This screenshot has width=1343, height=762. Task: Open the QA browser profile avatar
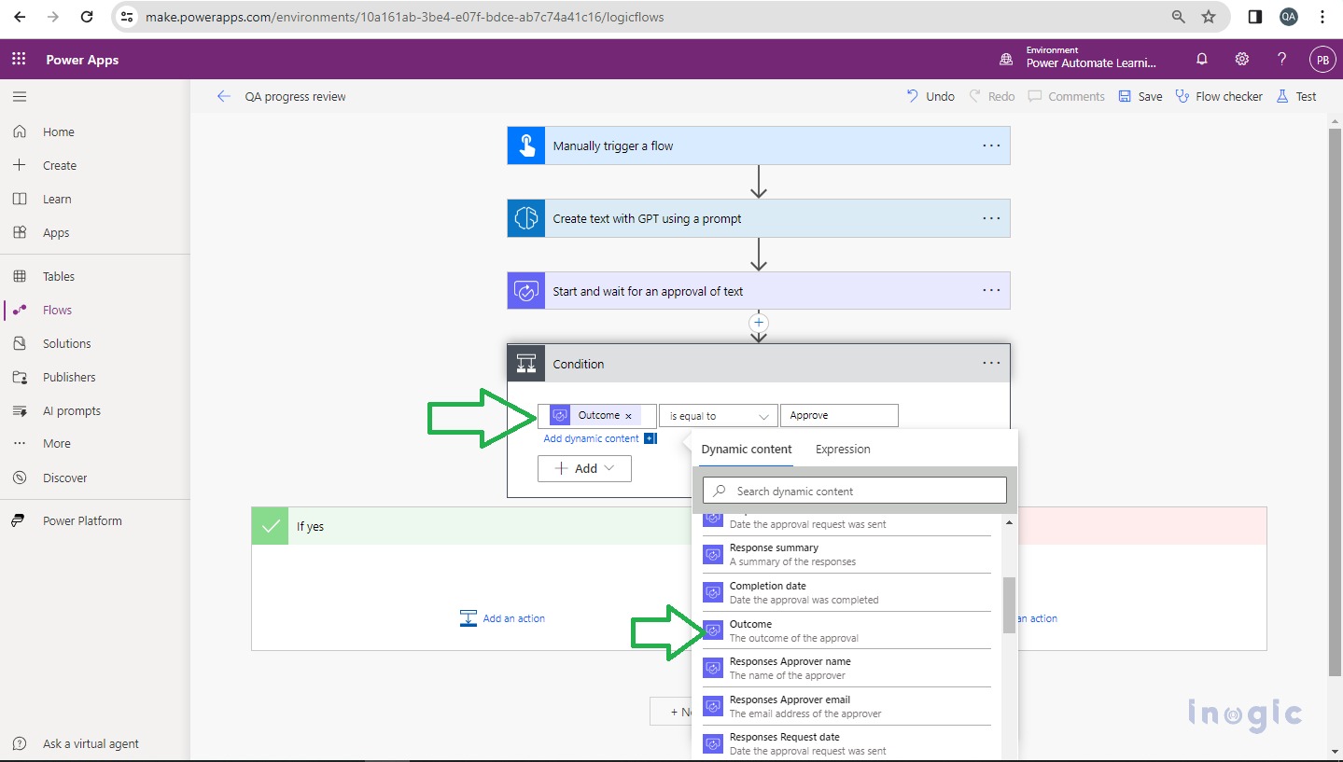(1289, 17)
